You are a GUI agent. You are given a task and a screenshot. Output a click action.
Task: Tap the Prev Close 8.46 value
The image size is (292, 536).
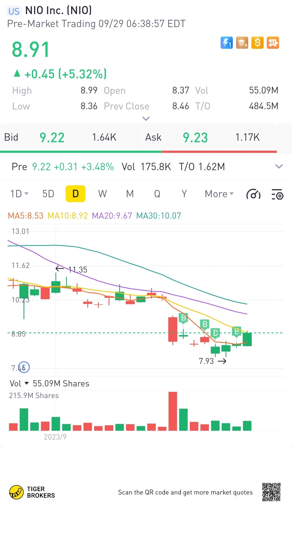coord(181,106)
